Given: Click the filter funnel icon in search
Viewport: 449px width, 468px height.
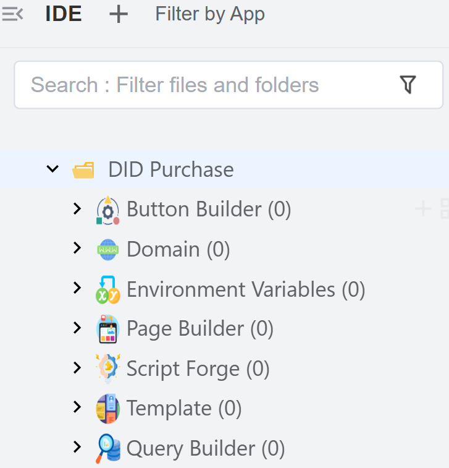Looking at the screenshot, I should point(408,85).
